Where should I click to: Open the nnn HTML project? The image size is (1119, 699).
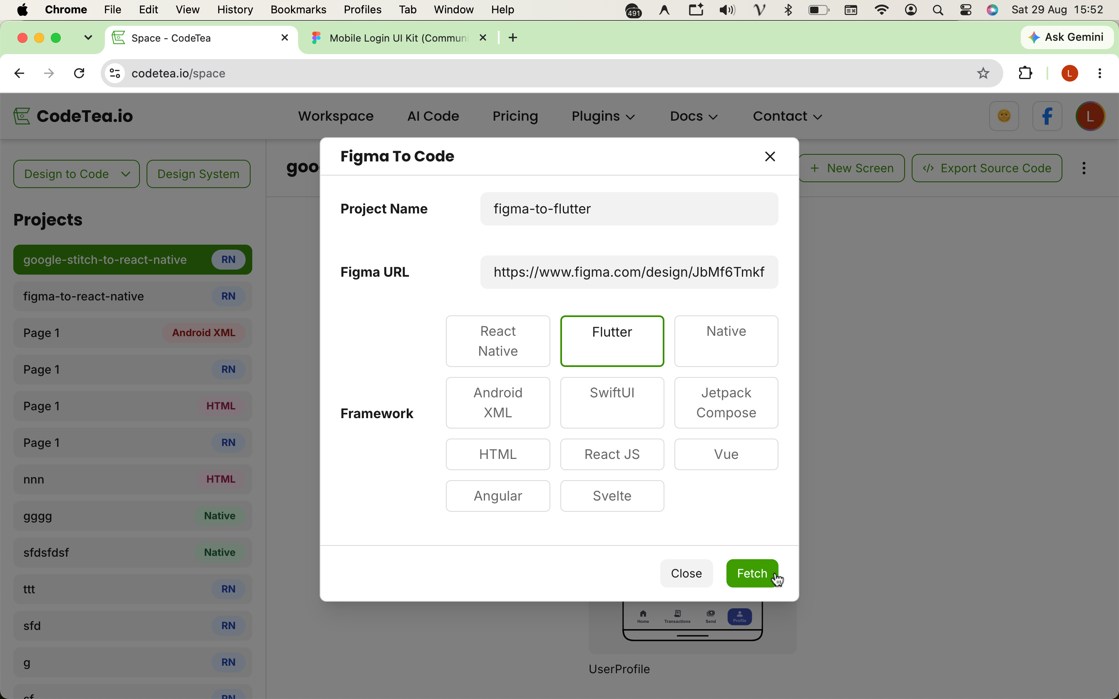click(x=133, y=479)
